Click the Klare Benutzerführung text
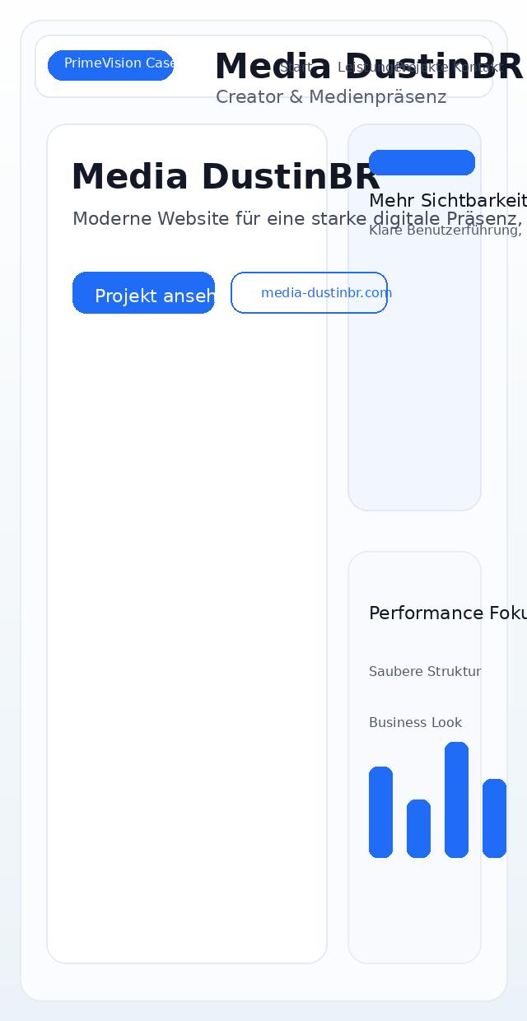This screenshot has height=1021, width=527. pos(445,231)
